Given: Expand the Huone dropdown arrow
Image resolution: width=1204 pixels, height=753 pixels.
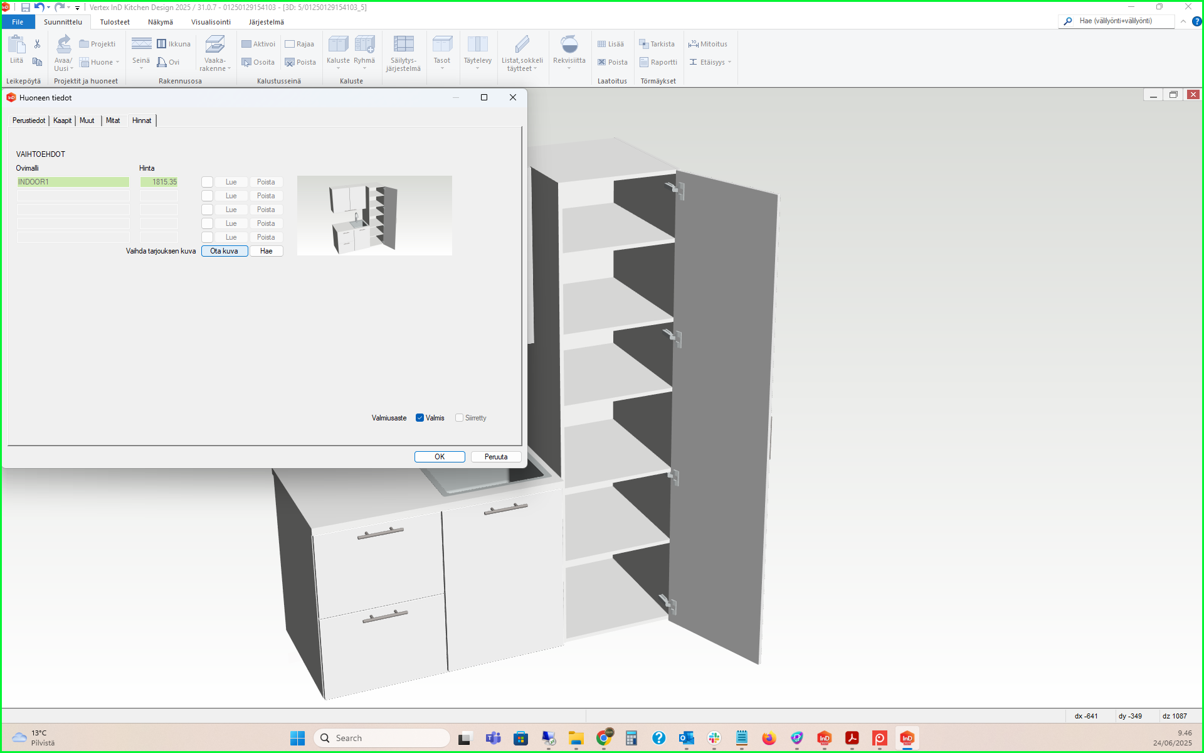Looking at the screenshot, I should [x=118, y=62].
